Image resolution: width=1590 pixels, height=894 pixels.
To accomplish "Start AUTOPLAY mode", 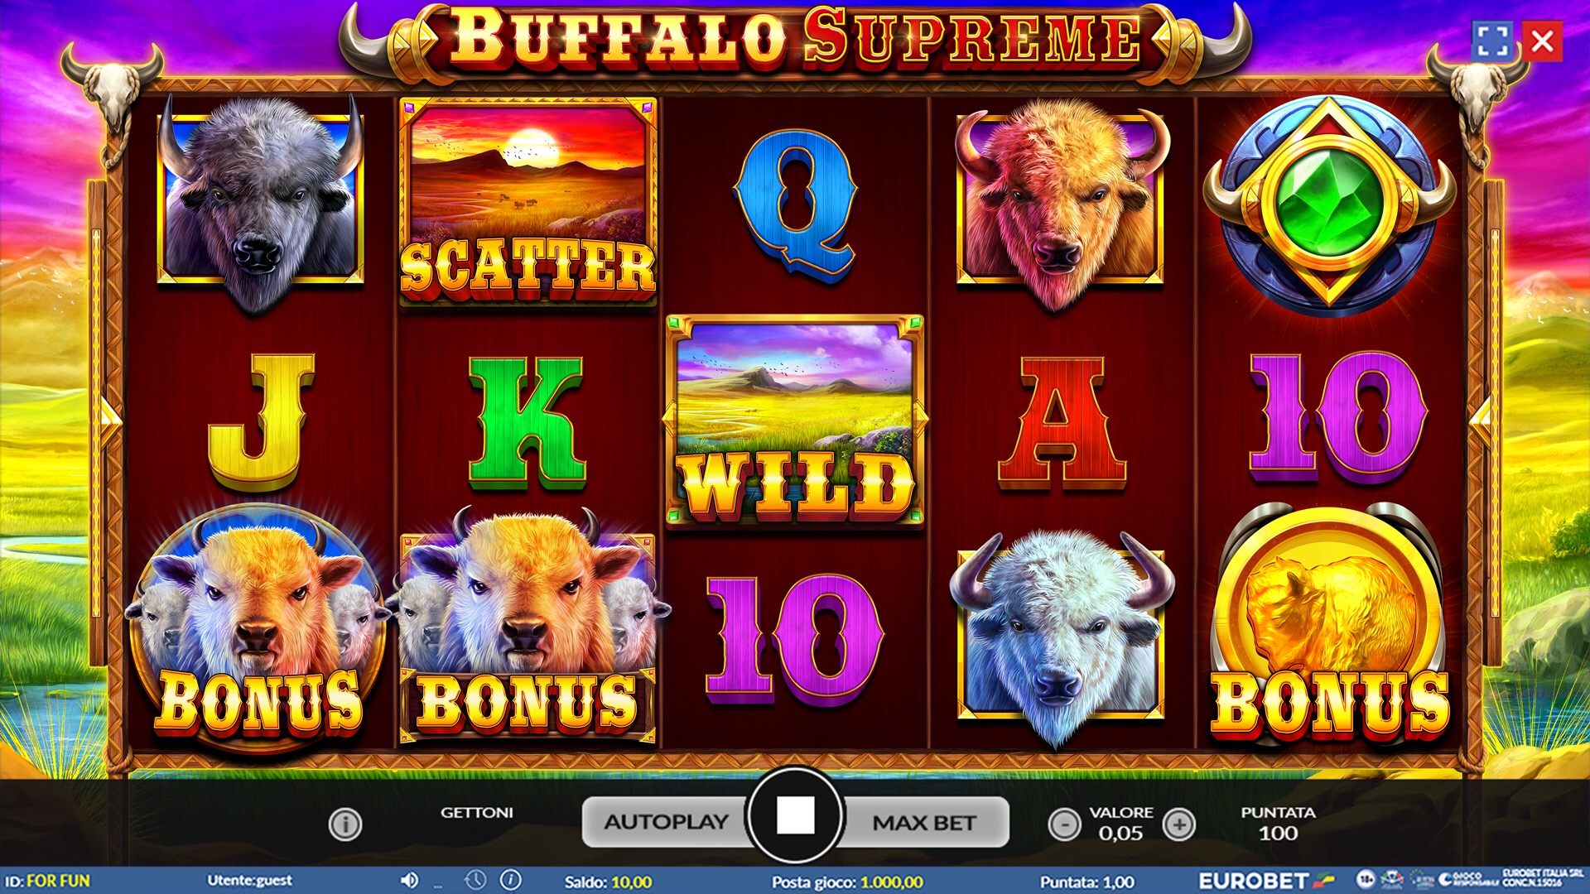I will 667,822.
